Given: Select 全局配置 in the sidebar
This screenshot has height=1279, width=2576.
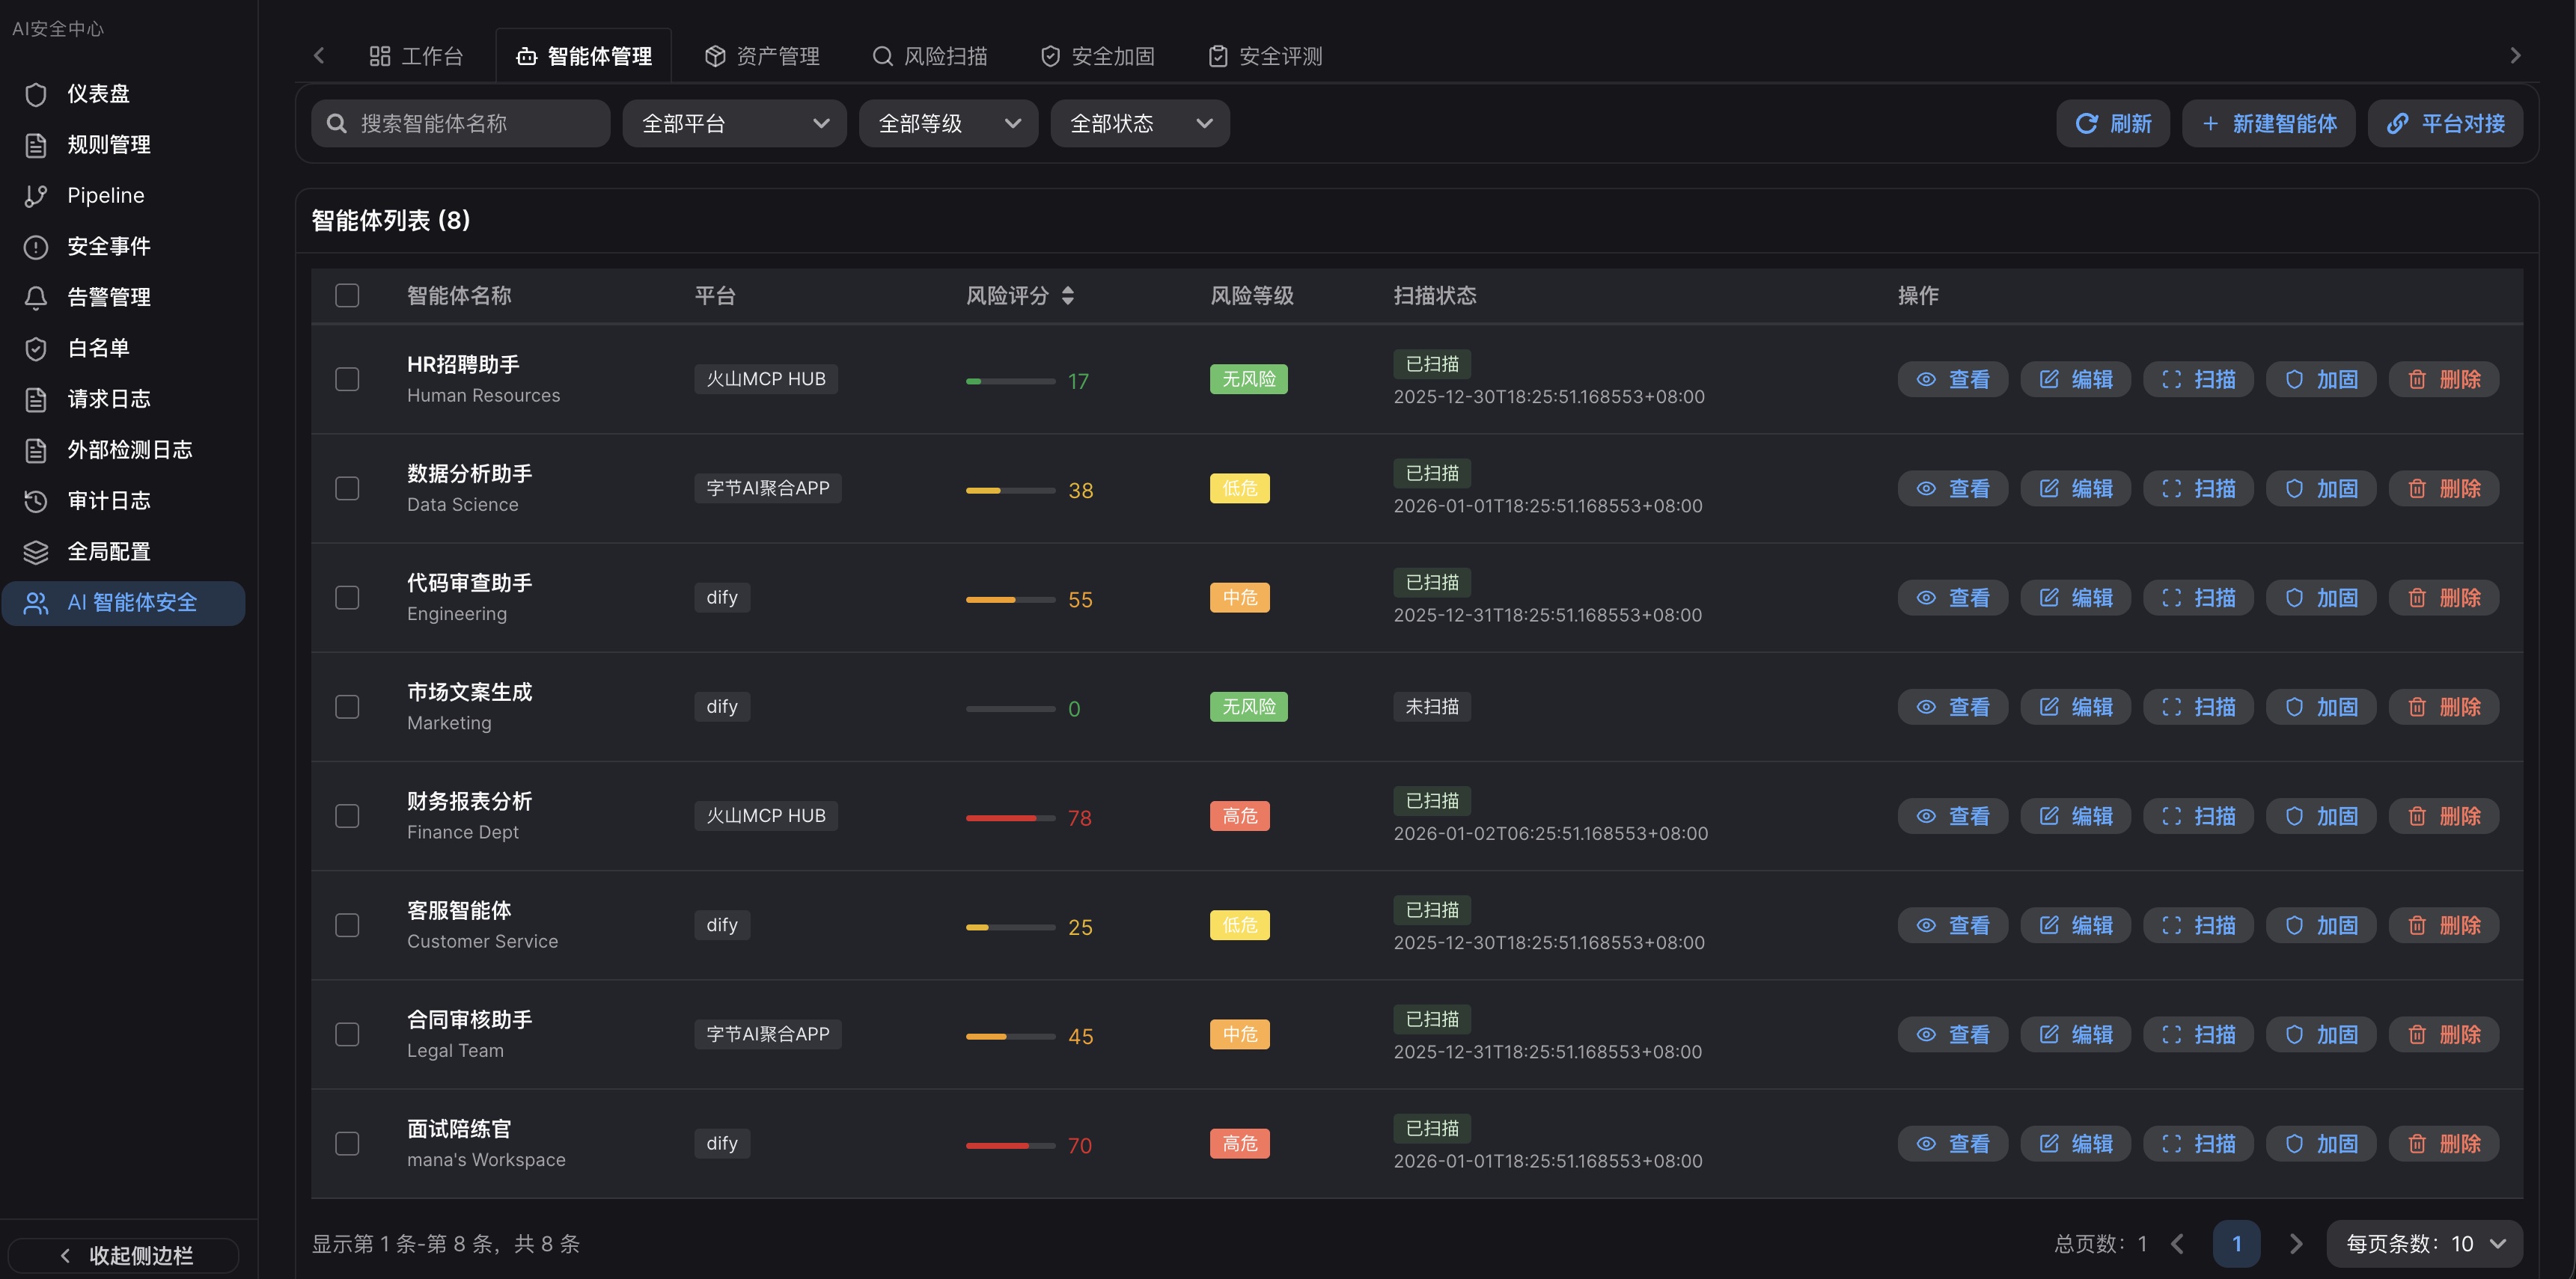Looking at the screenshot, I should point(108,551).
